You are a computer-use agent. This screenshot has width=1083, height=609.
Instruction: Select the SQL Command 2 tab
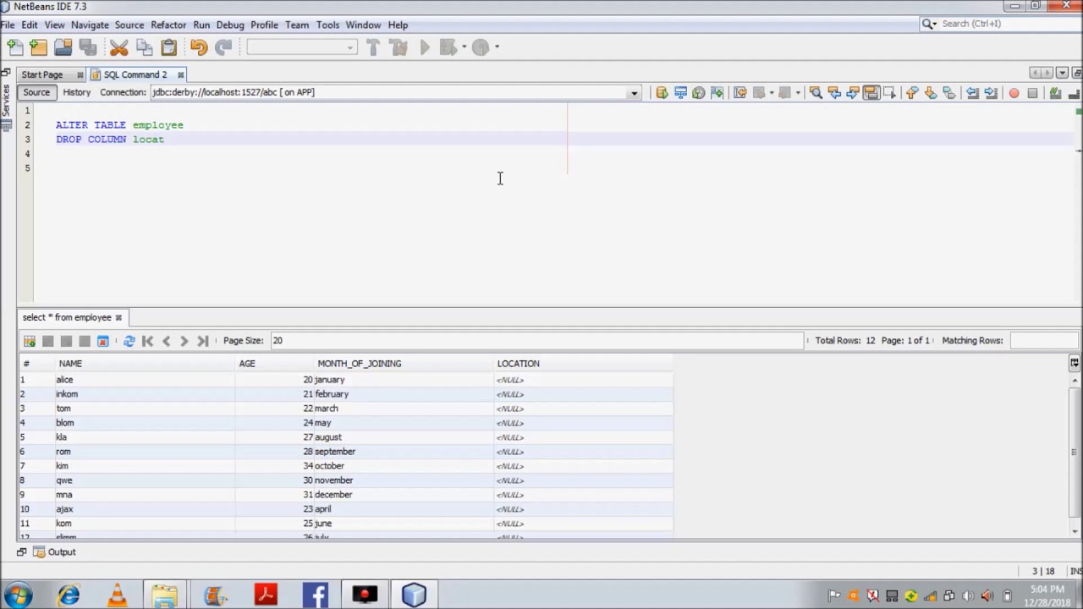135,74
